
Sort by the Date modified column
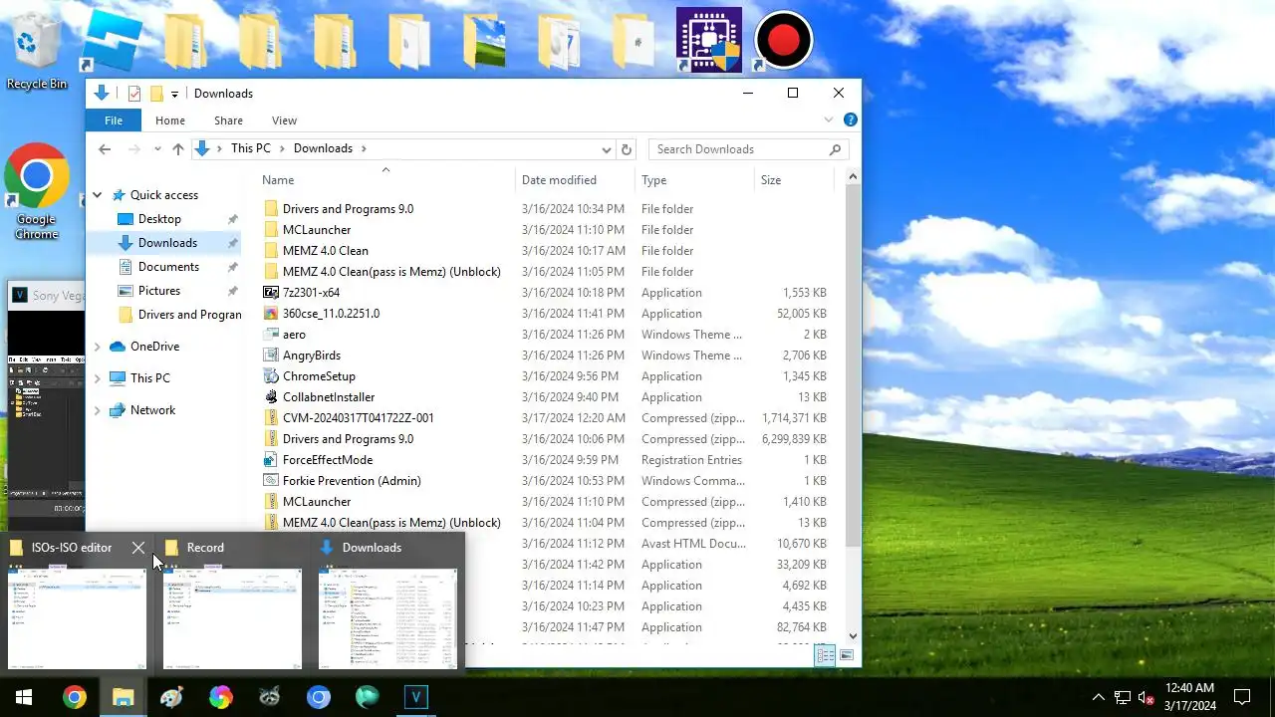[x=576, y=180]
